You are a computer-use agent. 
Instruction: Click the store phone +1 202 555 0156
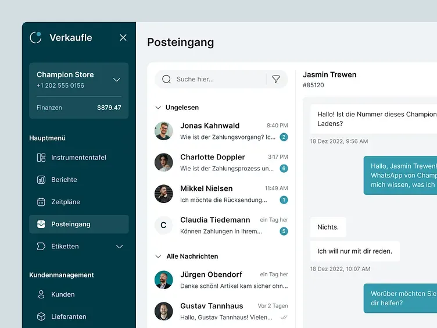(x=60, y=85)
